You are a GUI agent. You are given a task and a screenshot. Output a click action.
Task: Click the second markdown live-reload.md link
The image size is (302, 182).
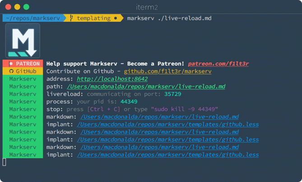pyautogui.click(x=159, y=132)
